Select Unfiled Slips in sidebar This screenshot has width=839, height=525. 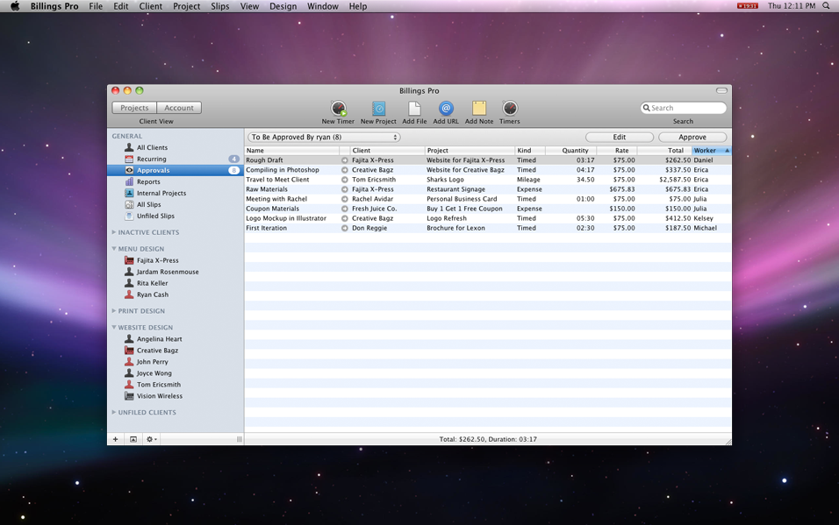[x=155, y=216]
